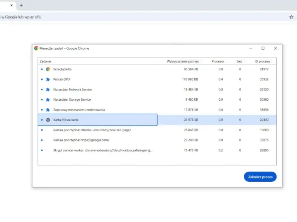Sort by the ID procesu column header
Screen dimensions: 297x222
point(262,61)
